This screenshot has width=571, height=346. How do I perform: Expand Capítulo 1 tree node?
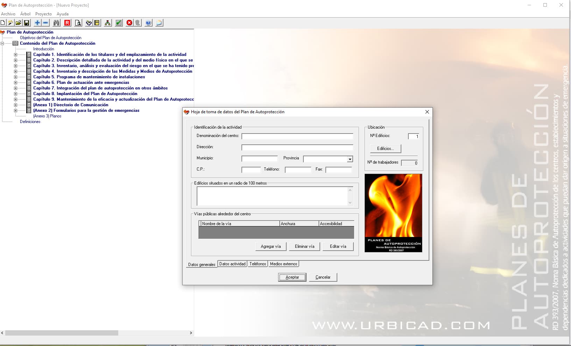[15, 55]
